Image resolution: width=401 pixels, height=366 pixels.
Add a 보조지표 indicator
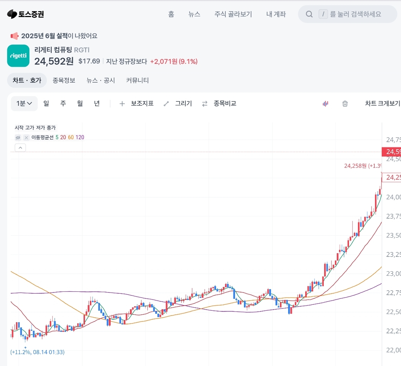point(137,104)
